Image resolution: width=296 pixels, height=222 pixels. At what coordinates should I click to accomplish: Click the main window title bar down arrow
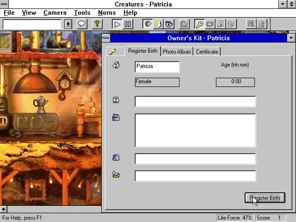(x=283, y=4)
